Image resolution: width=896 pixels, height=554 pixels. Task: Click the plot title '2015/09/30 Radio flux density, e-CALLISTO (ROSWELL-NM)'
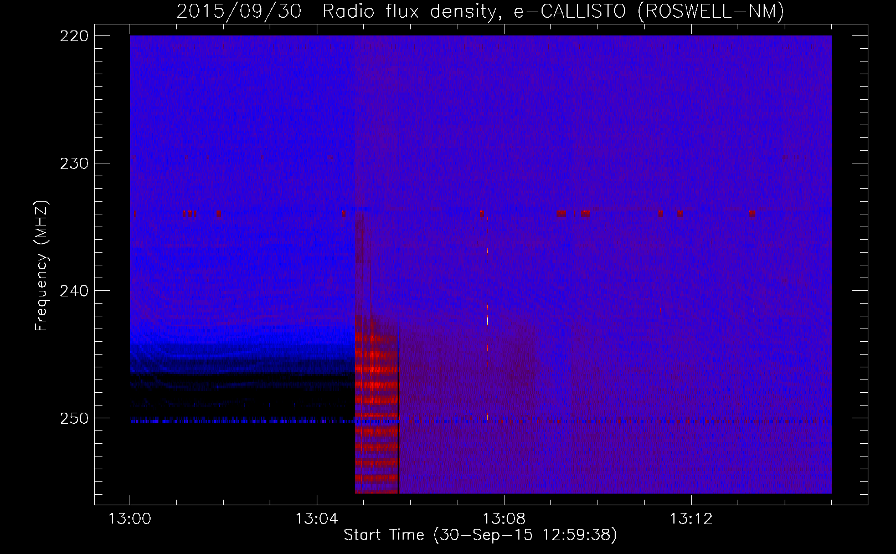pos(480,11)
